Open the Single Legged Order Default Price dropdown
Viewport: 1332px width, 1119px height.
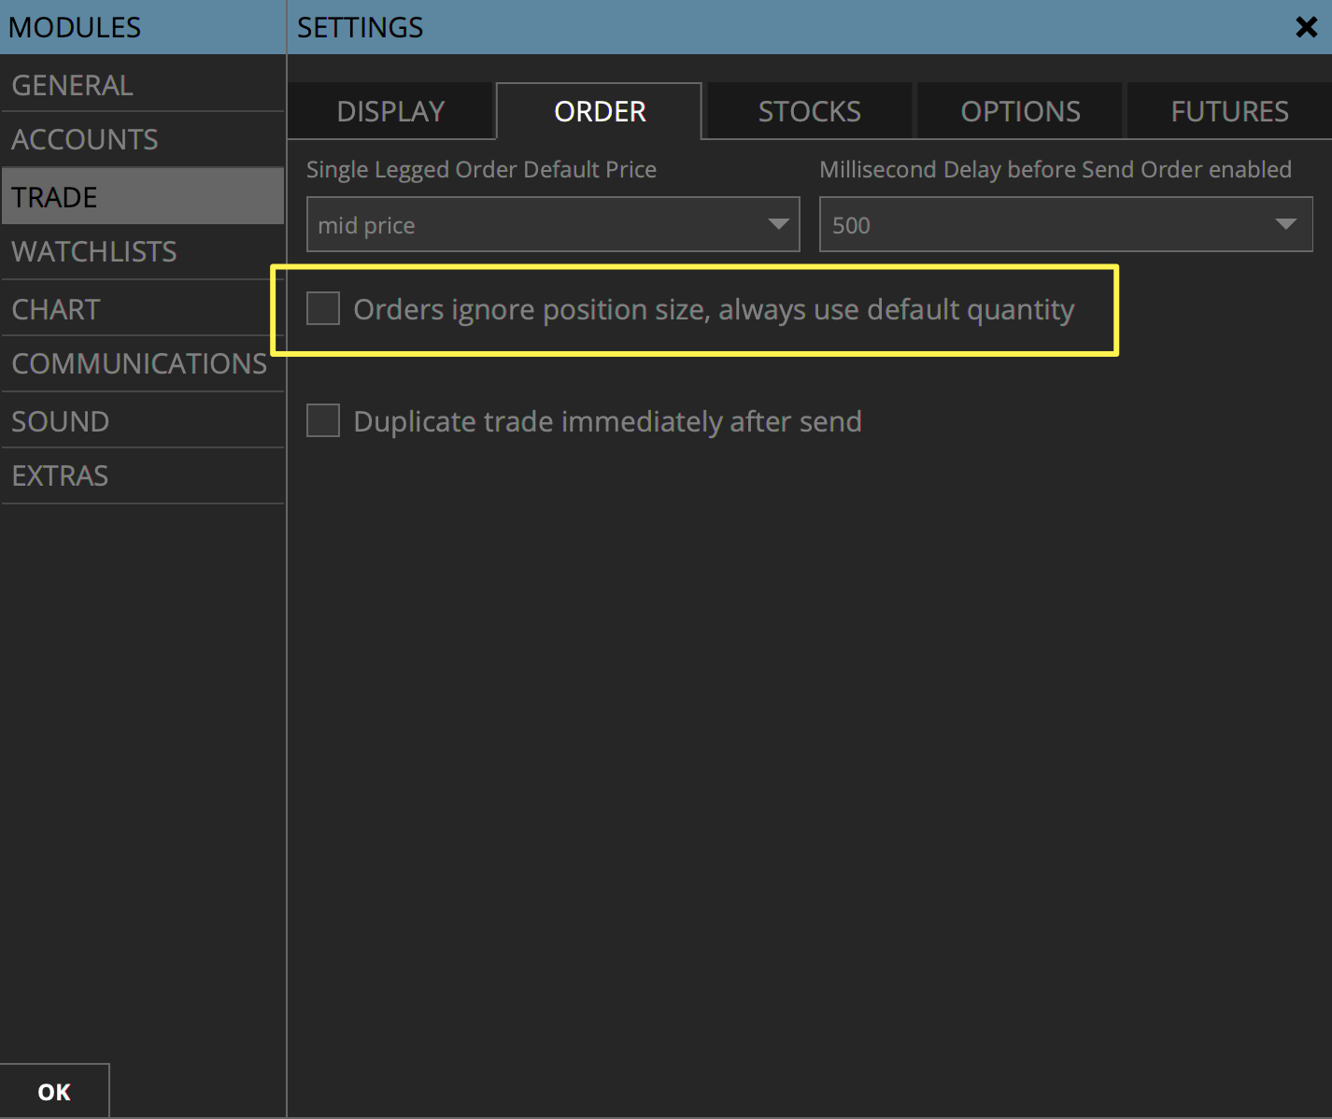553,224
